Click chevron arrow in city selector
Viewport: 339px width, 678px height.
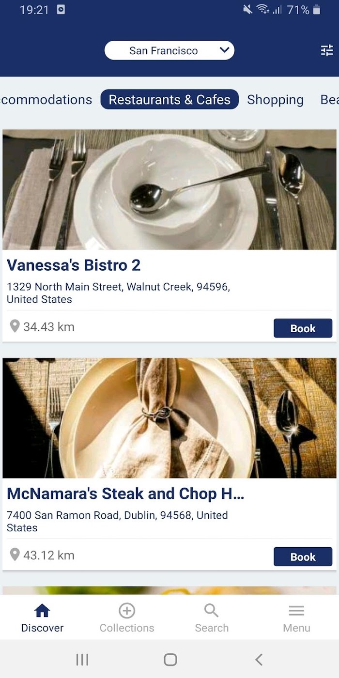pyautogui.click(x=224, y=50)
